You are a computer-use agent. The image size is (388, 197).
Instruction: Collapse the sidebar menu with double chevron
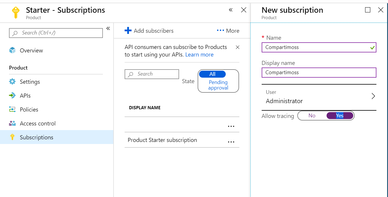pyautogui.click(x=108, y=28)
